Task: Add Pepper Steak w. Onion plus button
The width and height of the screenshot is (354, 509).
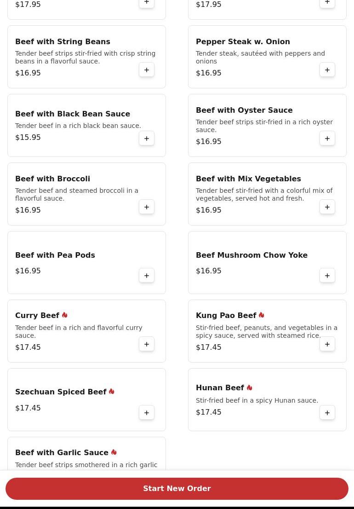Action: tap(327, 70)
